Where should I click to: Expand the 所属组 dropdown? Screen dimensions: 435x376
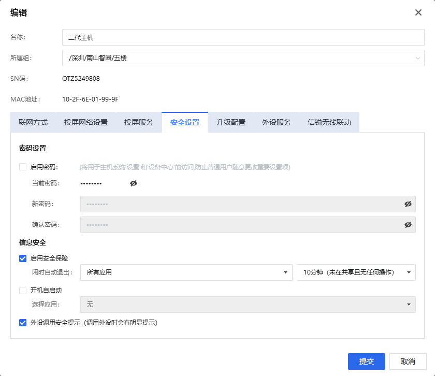pos(243,58)
